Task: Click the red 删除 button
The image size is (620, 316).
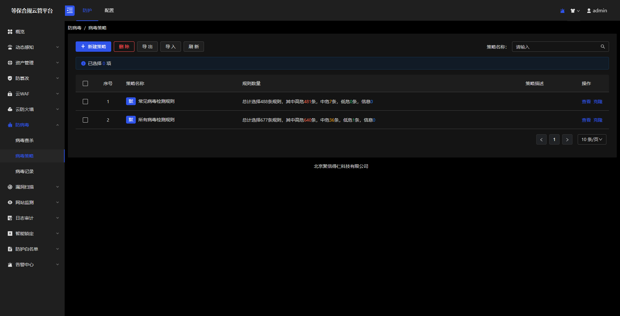Action: pos(124,47)
